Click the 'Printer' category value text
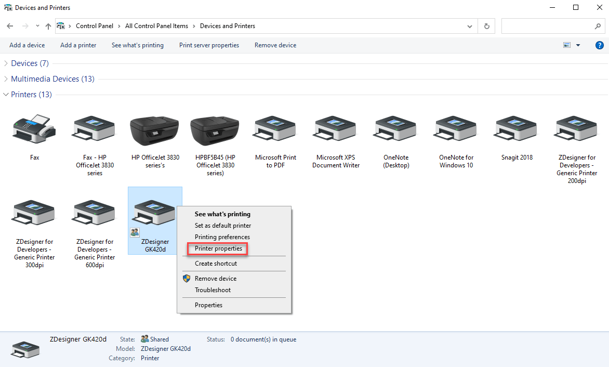 point(150,358)
